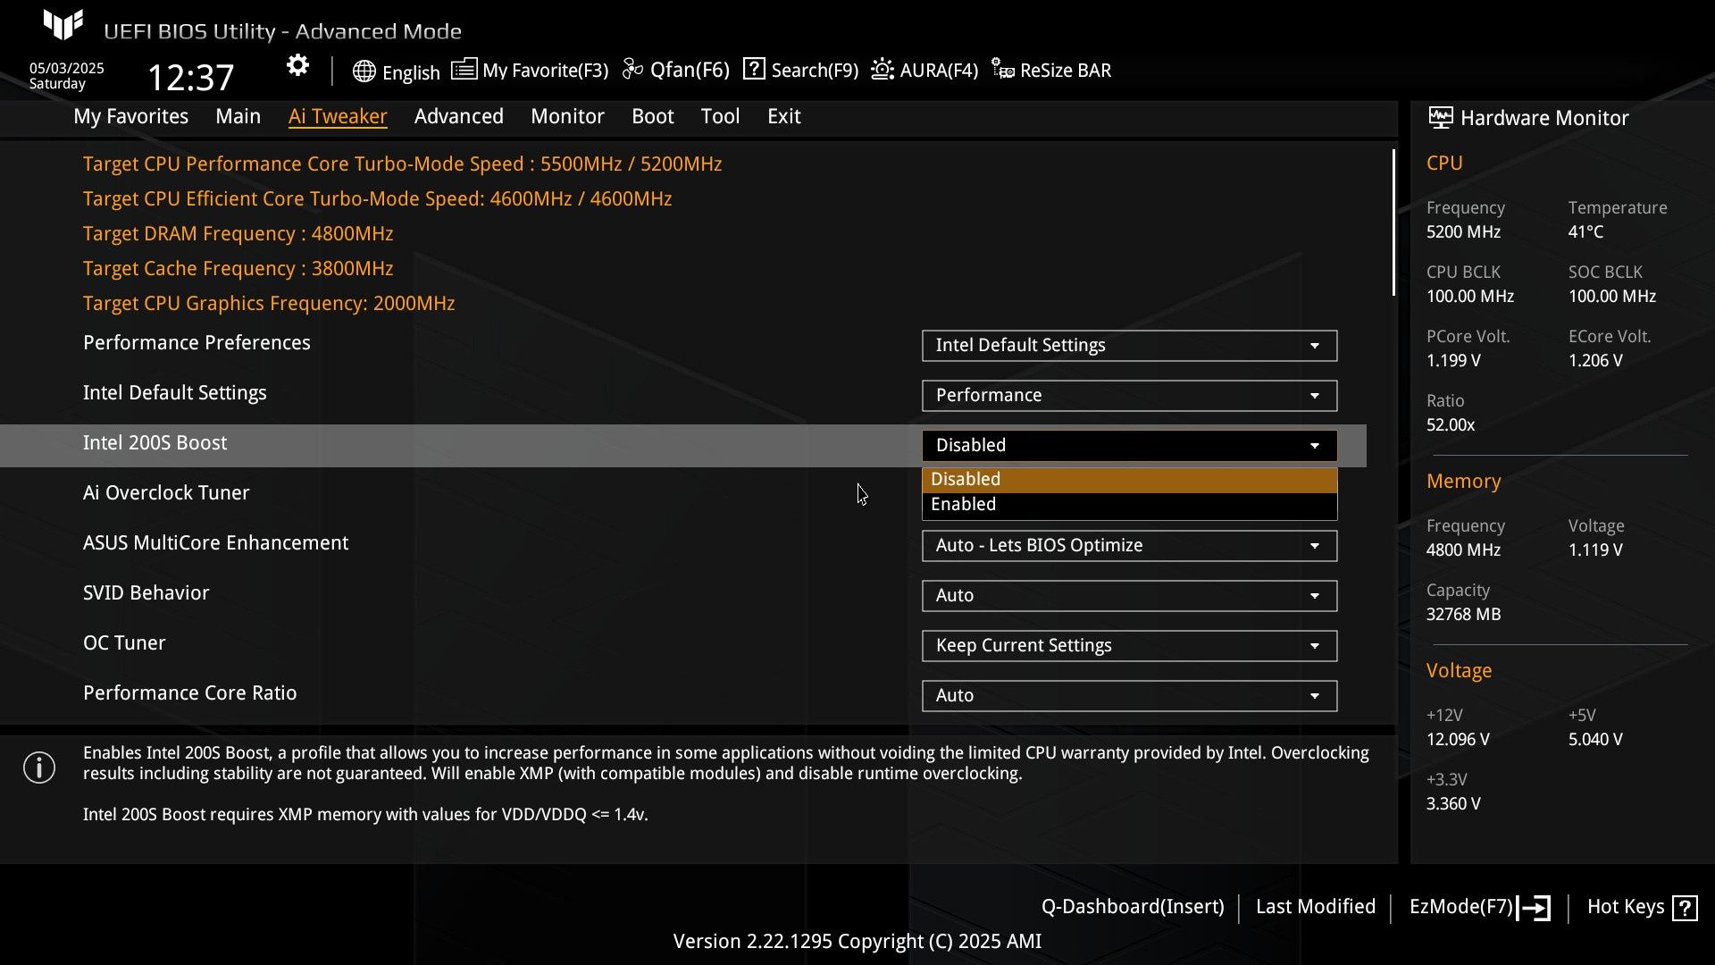Select the Intel 200S Boost row label

[x=155, y=443]
